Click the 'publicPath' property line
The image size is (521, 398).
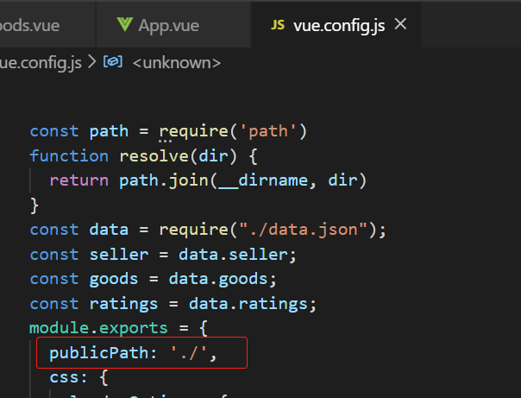click(133, 353)
